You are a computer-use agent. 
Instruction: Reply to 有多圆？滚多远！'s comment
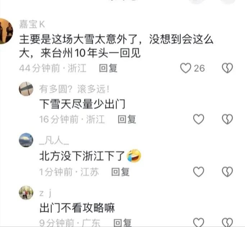[127, 119]
